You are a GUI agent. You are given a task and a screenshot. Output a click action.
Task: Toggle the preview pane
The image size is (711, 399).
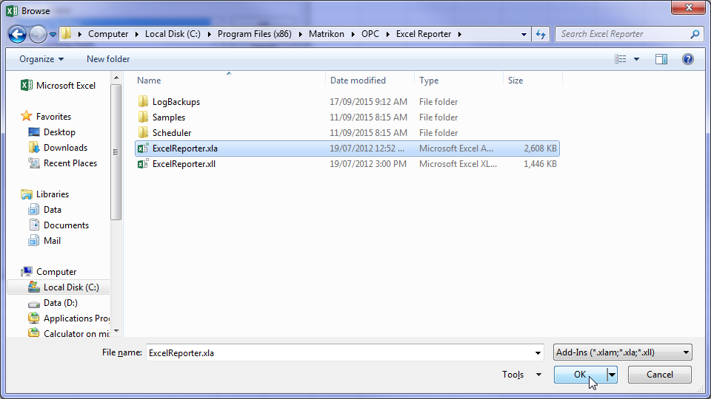[661, 59]
